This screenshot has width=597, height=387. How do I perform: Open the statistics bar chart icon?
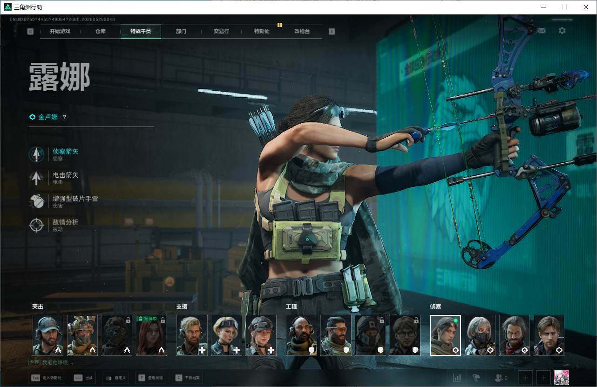point(457,378)
